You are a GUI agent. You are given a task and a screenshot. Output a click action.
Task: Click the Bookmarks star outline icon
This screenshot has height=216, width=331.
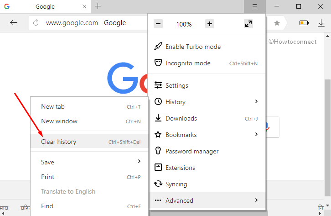(158, 134)
